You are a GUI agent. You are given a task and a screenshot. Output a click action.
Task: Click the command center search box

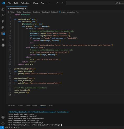coord(95,3)
